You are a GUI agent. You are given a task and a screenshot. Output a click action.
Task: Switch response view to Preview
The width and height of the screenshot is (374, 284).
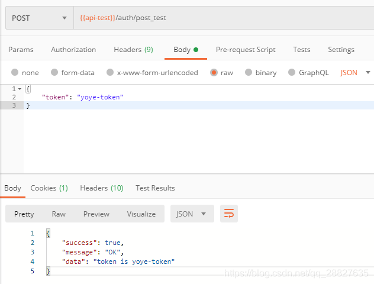coord(96,214)
